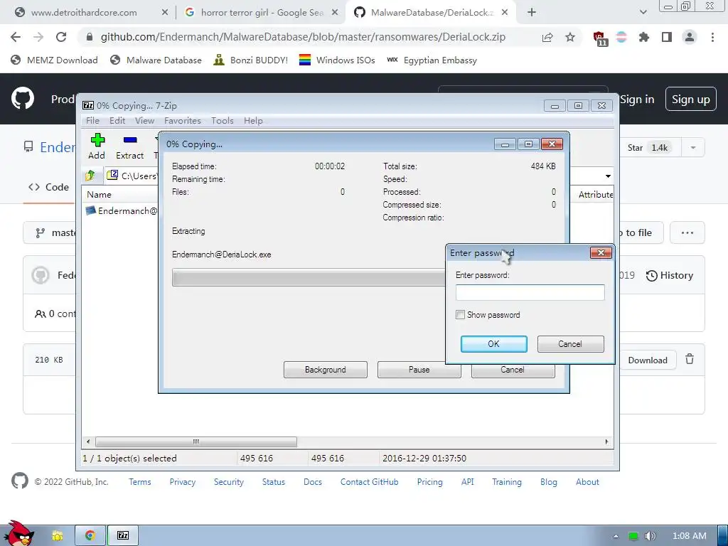Open the three-dots more options button
Viewport: 728px width, 546px height.
pos(687,232)
